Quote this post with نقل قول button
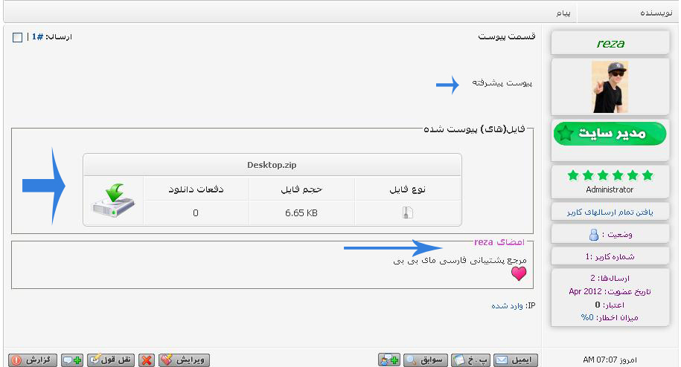The width and height of the screenshot is (681, 367). [x=111, y=360]
